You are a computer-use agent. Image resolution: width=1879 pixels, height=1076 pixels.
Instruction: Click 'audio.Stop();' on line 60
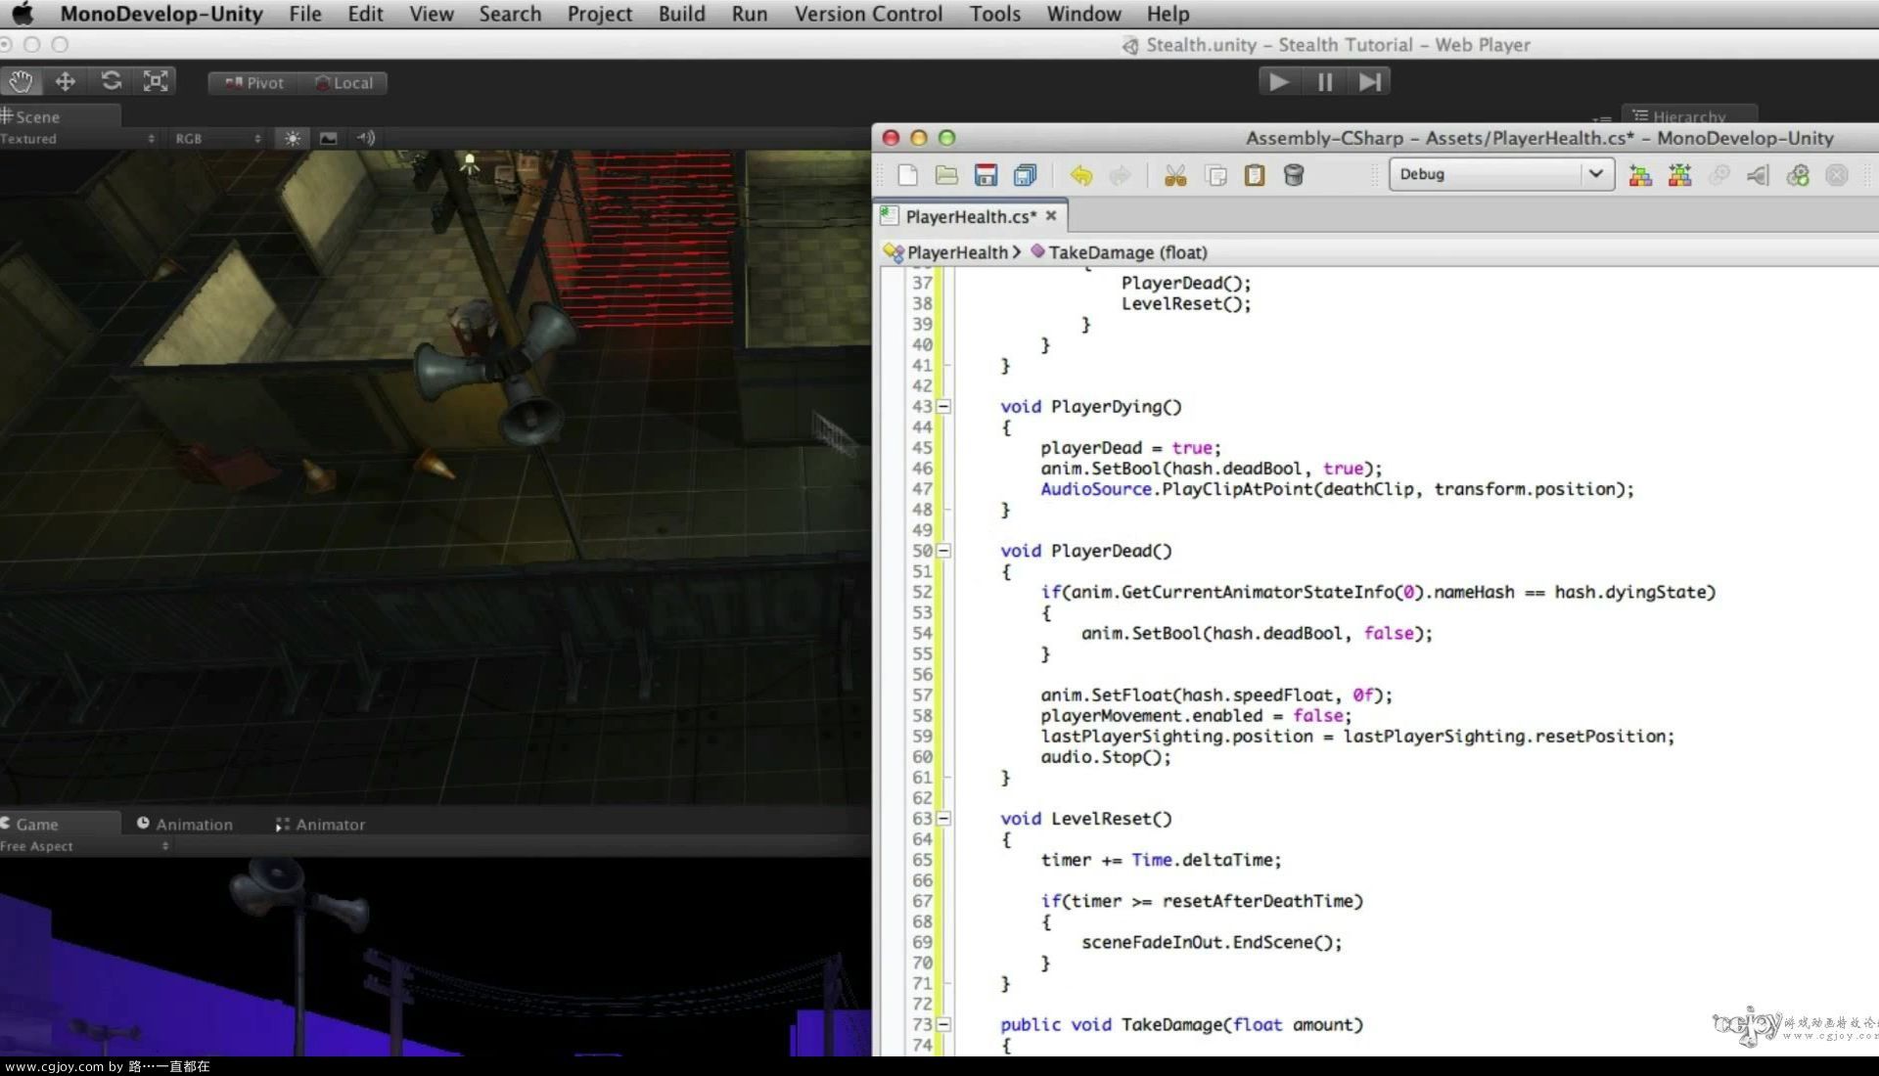pyautogui.click(x=1106, y=756)
